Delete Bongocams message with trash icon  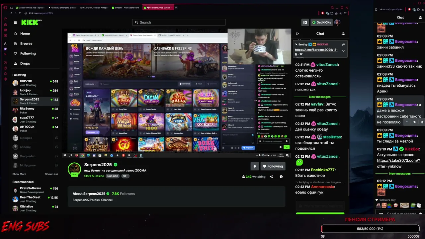[x=422, y=122]
